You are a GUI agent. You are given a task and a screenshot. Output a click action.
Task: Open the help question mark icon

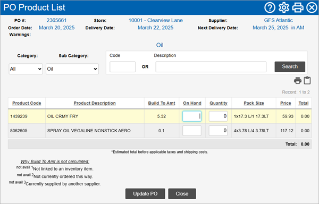click(x=270, y=8)
